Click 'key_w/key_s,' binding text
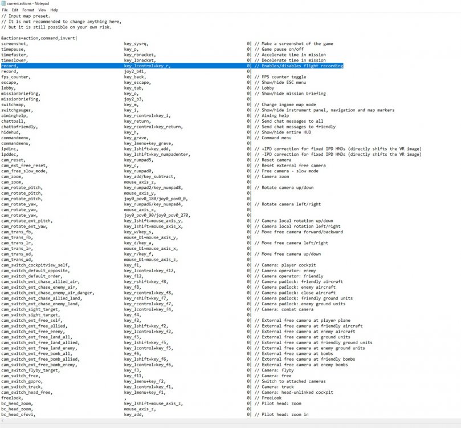Screen dimensions: 461x428 (139, 232)
